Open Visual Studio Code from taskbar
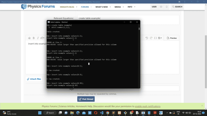 [101, 113]
